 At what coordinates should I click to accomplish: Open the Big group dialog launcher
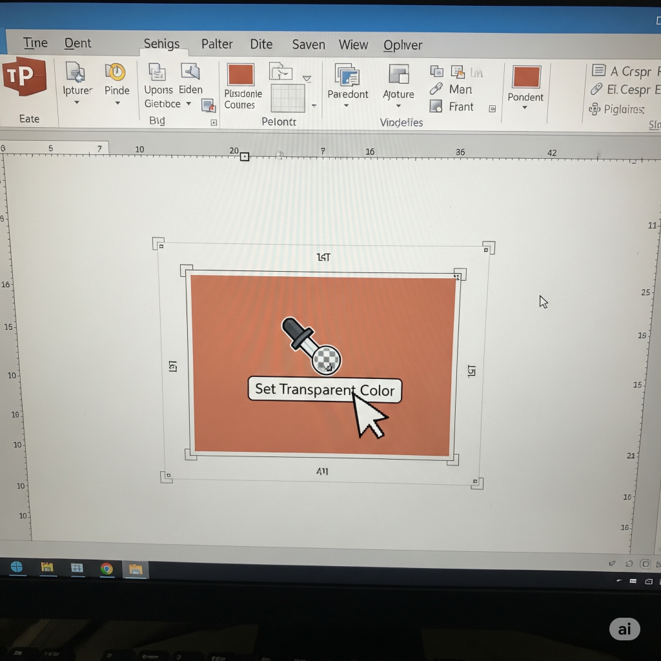click(x=214, y=123)
